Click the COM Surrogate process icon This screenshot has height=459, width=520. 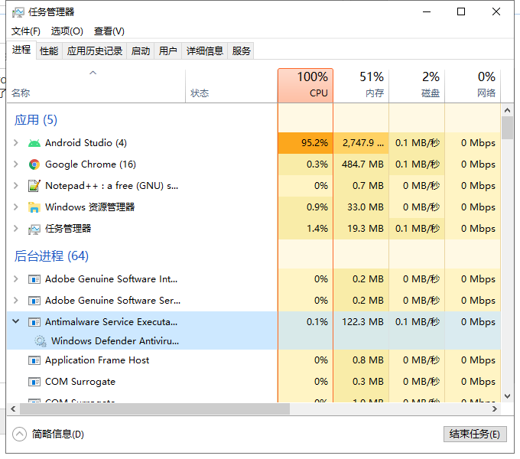(x=34, y=382)
